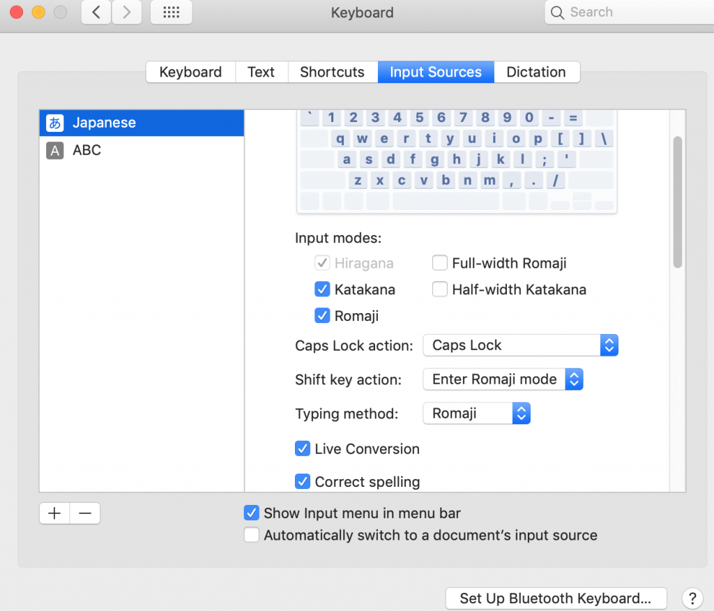Open the Caps Lock action dropdown

[x=609, y=345]
